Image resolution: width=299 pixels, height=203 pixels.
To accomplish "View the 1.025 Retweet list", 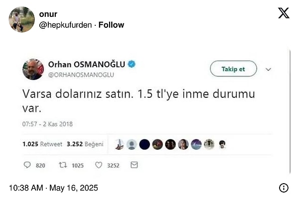I will 42,144.
